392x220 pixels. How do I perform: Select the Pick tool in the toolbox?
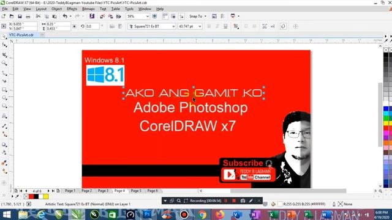click(4, 37)
